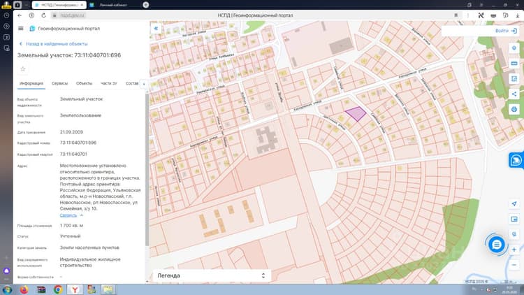Screen dimensions: 524x295
Task: Switch to the Сервисы tab
Action: click(x=59, y=83)
